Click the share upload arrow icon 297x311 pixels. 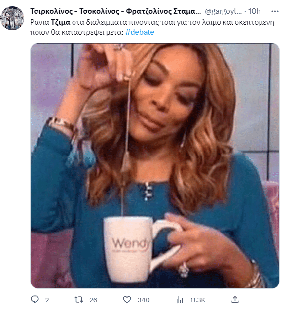click(x=235, y=299)
